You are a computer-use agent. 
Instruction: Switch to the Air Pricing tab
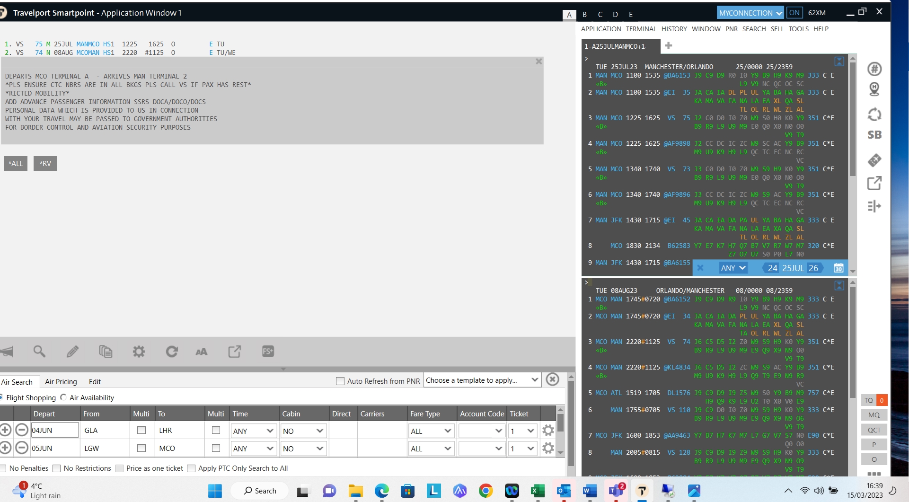point(61,381)
